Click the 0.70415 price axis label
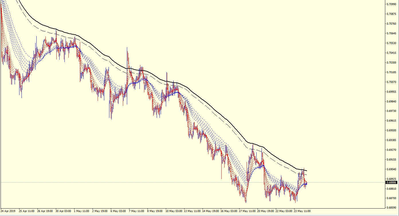The width and height of the screenshot is (399, 216). coord(391,53)
